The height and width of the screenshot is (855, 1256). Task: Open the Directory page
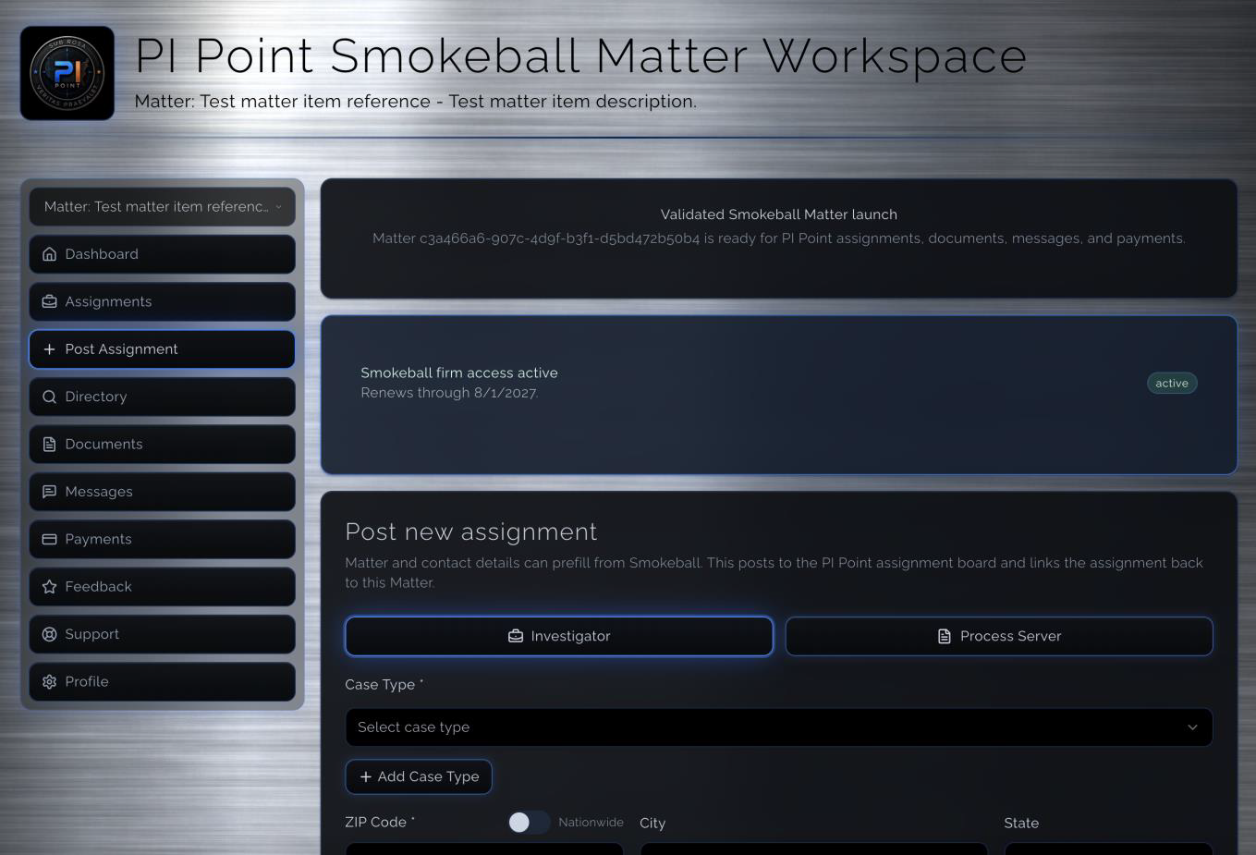click(x=163, y=397)
